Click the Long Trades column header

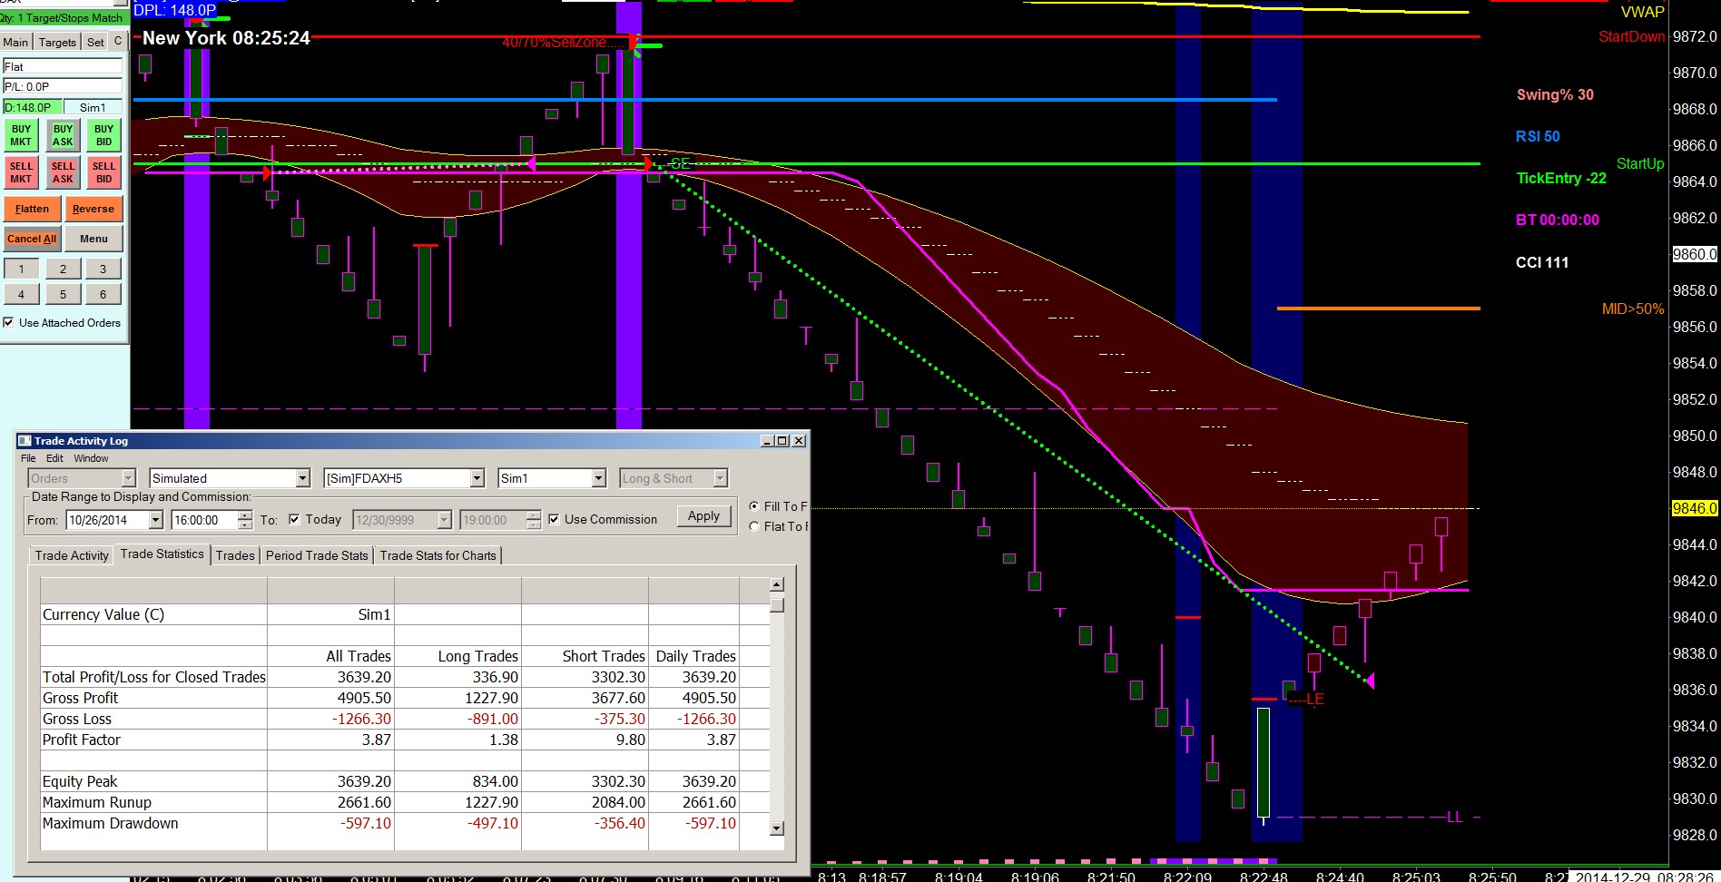coord(477,656)
